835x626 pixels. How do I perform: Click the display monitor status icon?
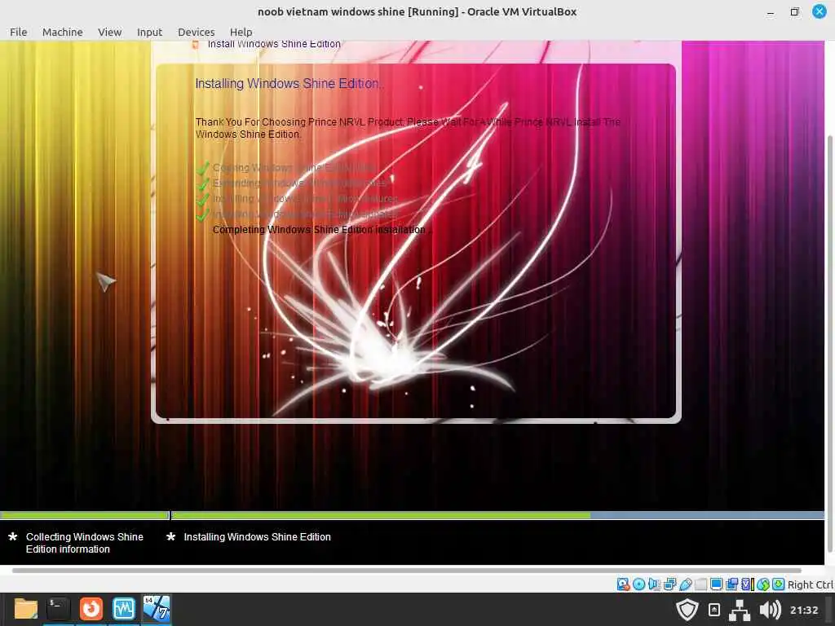[x=716, y=584]
